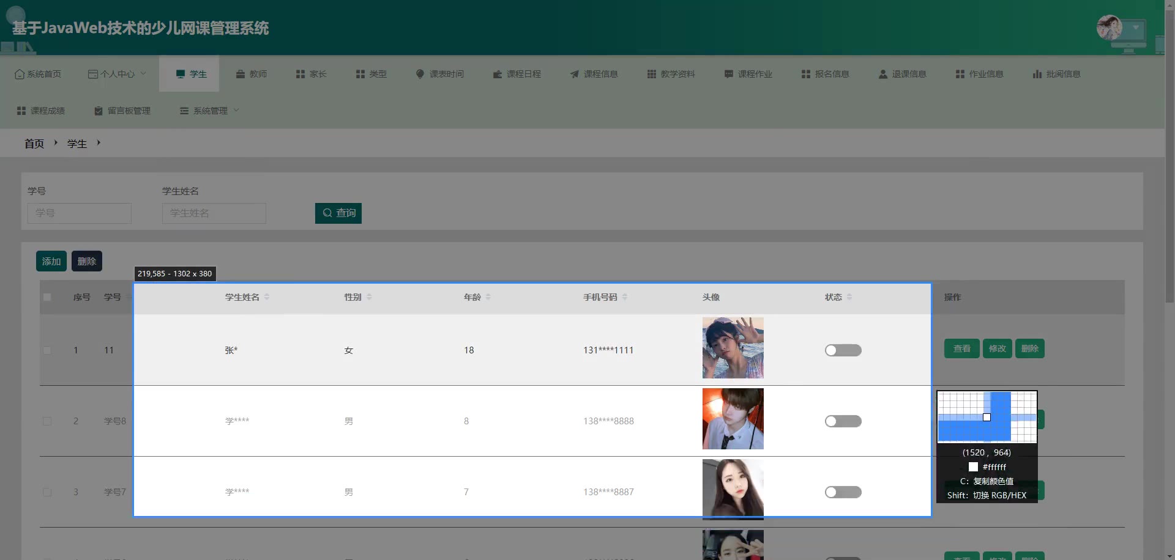The image size is (1175, 560).
Task: Click the 学生 breadcrumb link
Action: click(77, 144)
